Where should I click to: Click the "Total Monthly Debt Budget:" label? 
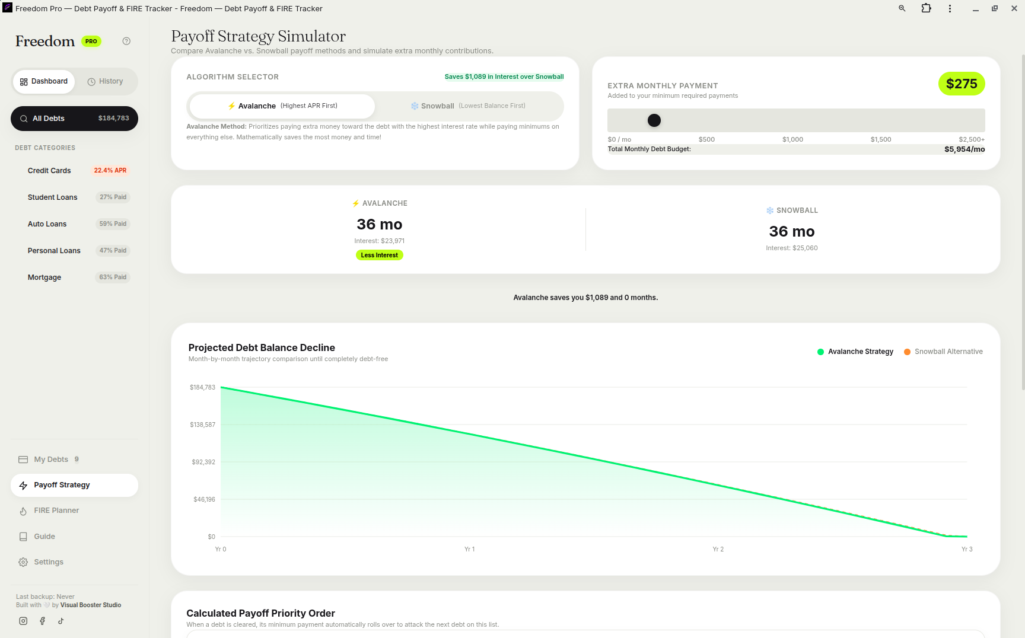[x=649, y=149]
